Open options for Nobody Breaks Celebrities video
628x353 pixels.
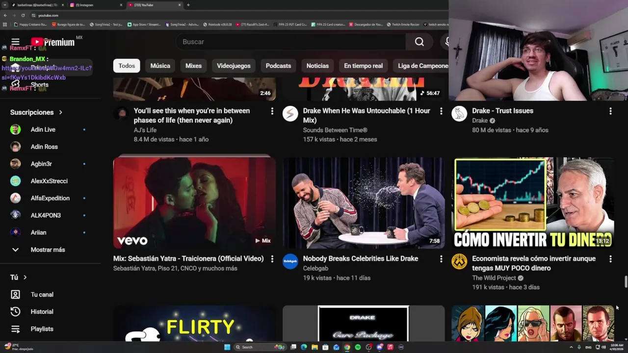coord(441,259)
